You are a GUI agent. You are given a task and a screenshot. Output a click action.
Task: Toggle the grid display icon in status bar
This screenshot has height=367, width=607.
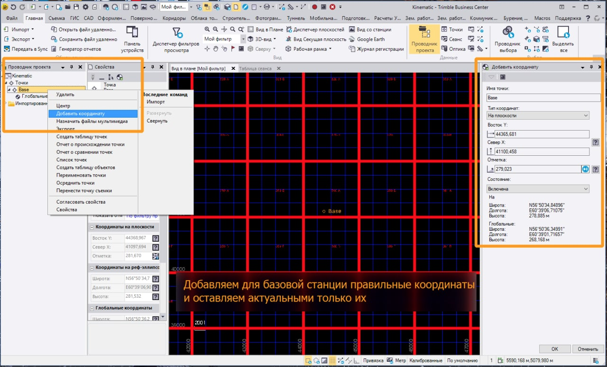tap(332, 360)
